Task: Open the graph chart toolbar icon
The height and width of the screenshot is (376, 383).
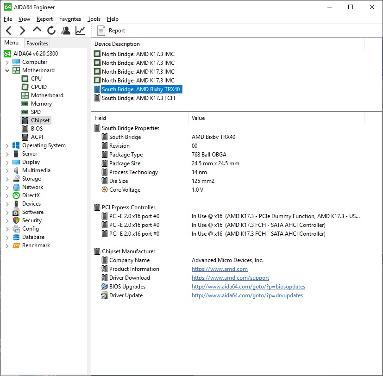Action: tap(80, 31)
